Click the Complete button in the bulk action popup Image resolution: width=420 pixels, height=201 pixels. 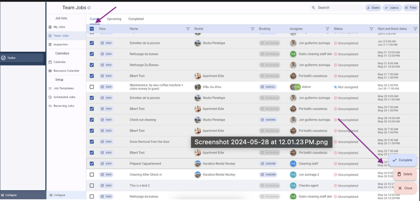point(402,160)
